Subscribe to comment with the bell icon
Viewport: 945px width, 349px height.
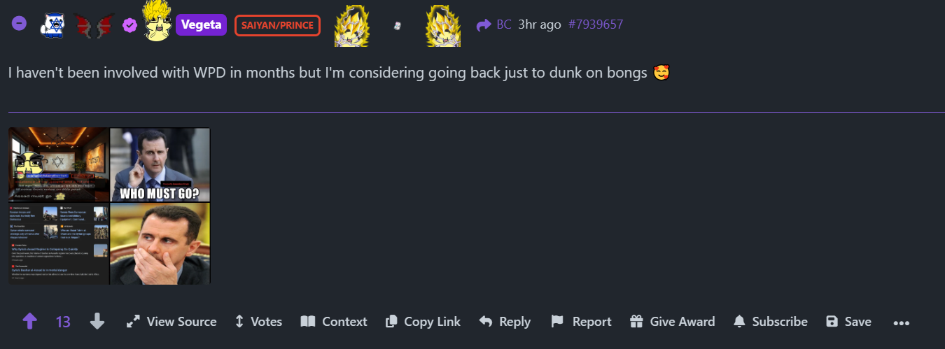coord(770,322)
